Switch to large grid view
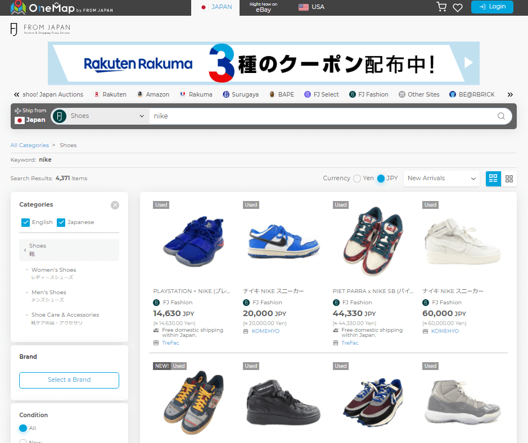The height and width of the screenshot is (443, 528). [493, 179]
